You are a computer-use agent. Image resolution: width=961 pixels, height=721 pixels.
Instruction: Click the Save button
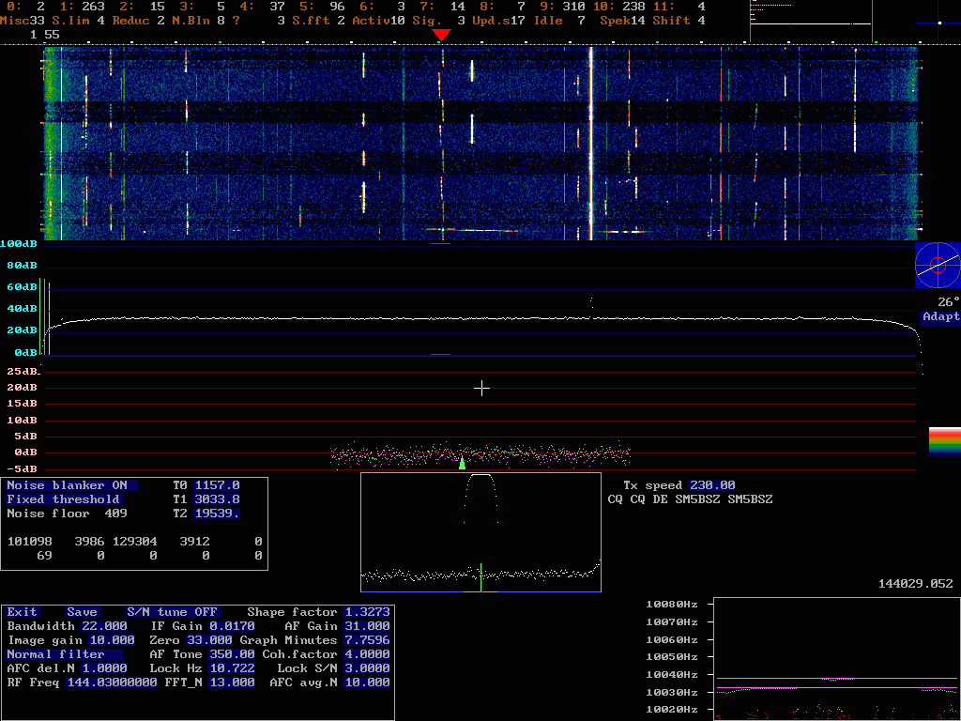click(83, 612)
